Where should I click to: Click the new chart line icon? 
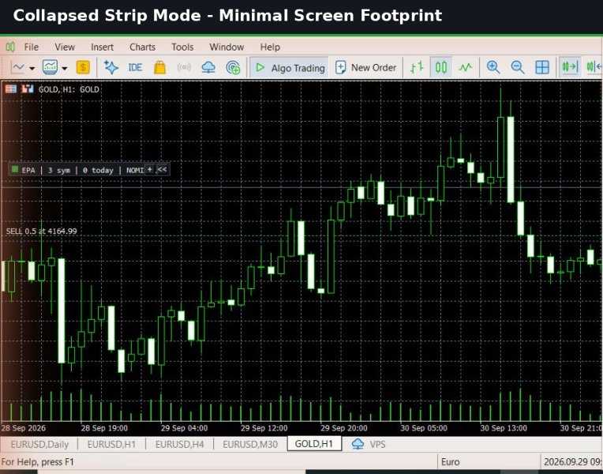point(17,67)
